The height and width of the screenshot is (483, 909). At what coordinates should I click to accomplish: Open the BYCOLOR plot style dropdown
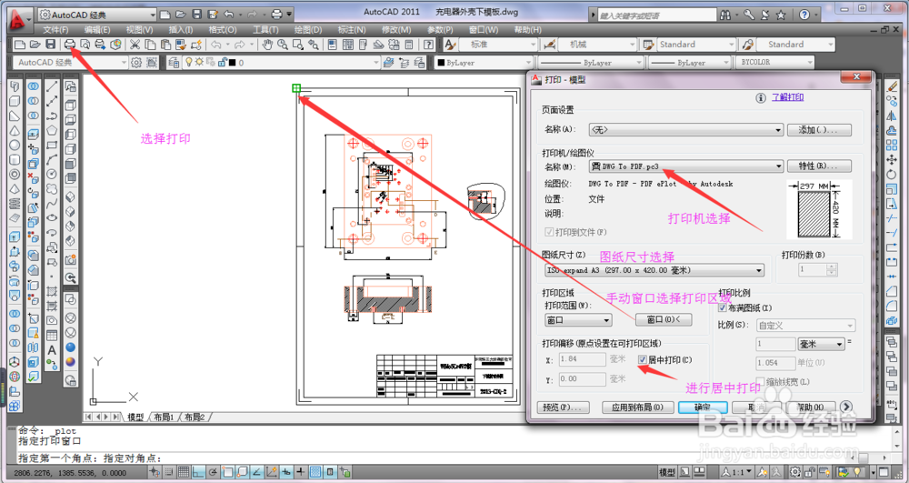tap(774, 63)
